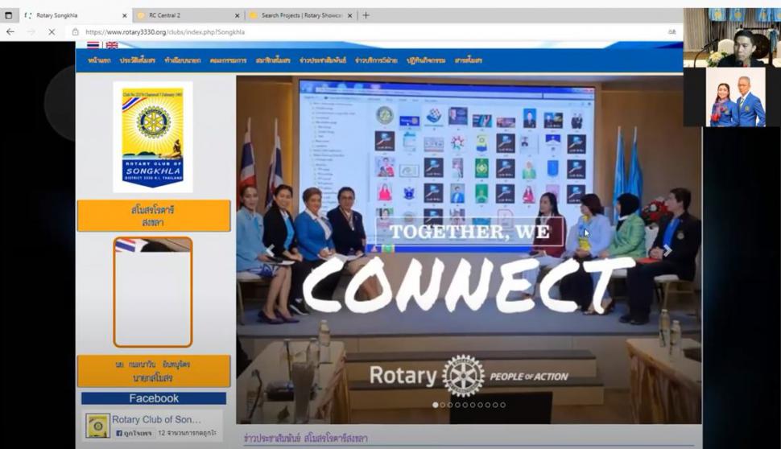Select the third carousel dot
This screenshot has width=781, height=449.
[450, 405]
